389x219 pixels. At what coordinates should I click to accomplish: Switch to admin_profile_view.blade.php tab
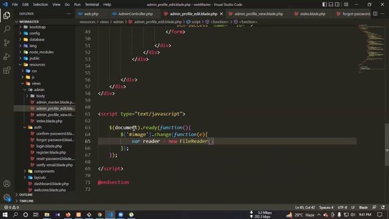point(258,14)
